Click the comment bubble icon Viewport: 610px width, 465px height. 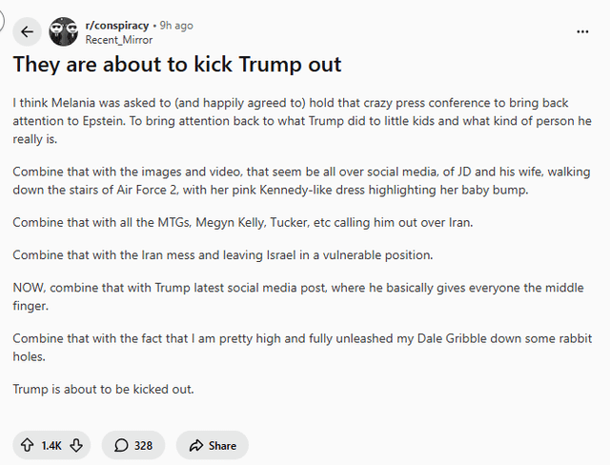(x=121, y=445)
